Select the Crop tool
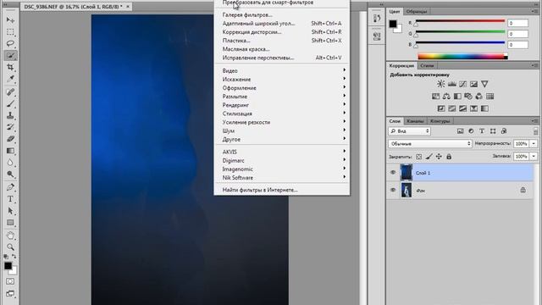The height and width of the screenshot is (305, 542). pyautogui.click(x=10, y=67)
